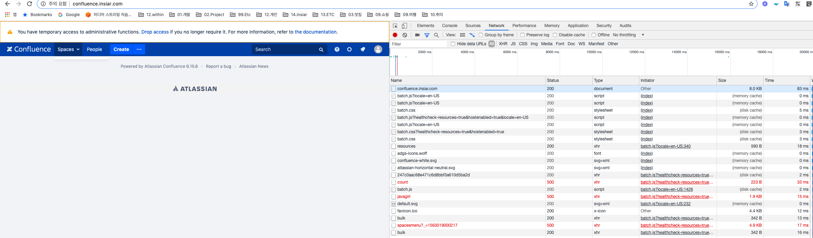Viewport: 813px width, 238px height.
Task: Open Confluence administration gear icon
Action: [349, 49]
